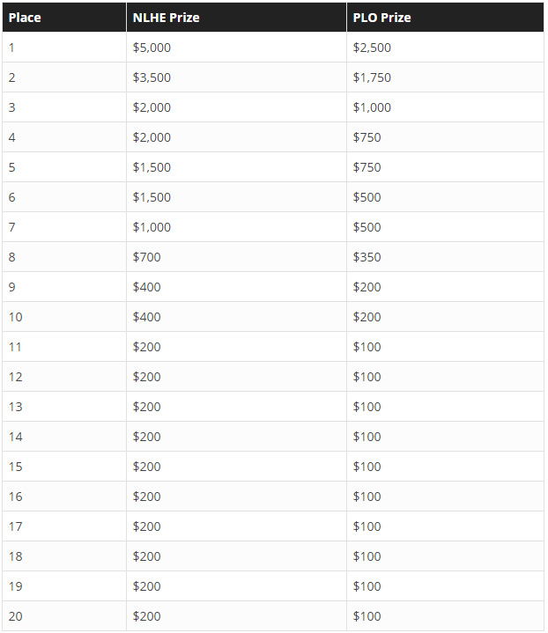Click the $3,500 NLHE prize cell
This screenshot has width=548, height=633.
152,77
